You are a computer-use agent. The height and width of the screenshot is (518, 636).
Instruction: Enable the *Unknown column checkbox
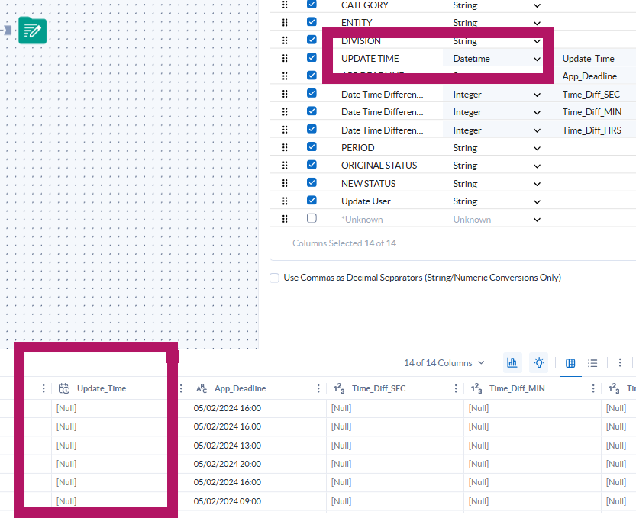(x=312, y=218)
